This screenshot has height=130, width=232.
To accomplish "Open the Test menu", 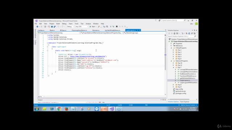I will (82, 24).
